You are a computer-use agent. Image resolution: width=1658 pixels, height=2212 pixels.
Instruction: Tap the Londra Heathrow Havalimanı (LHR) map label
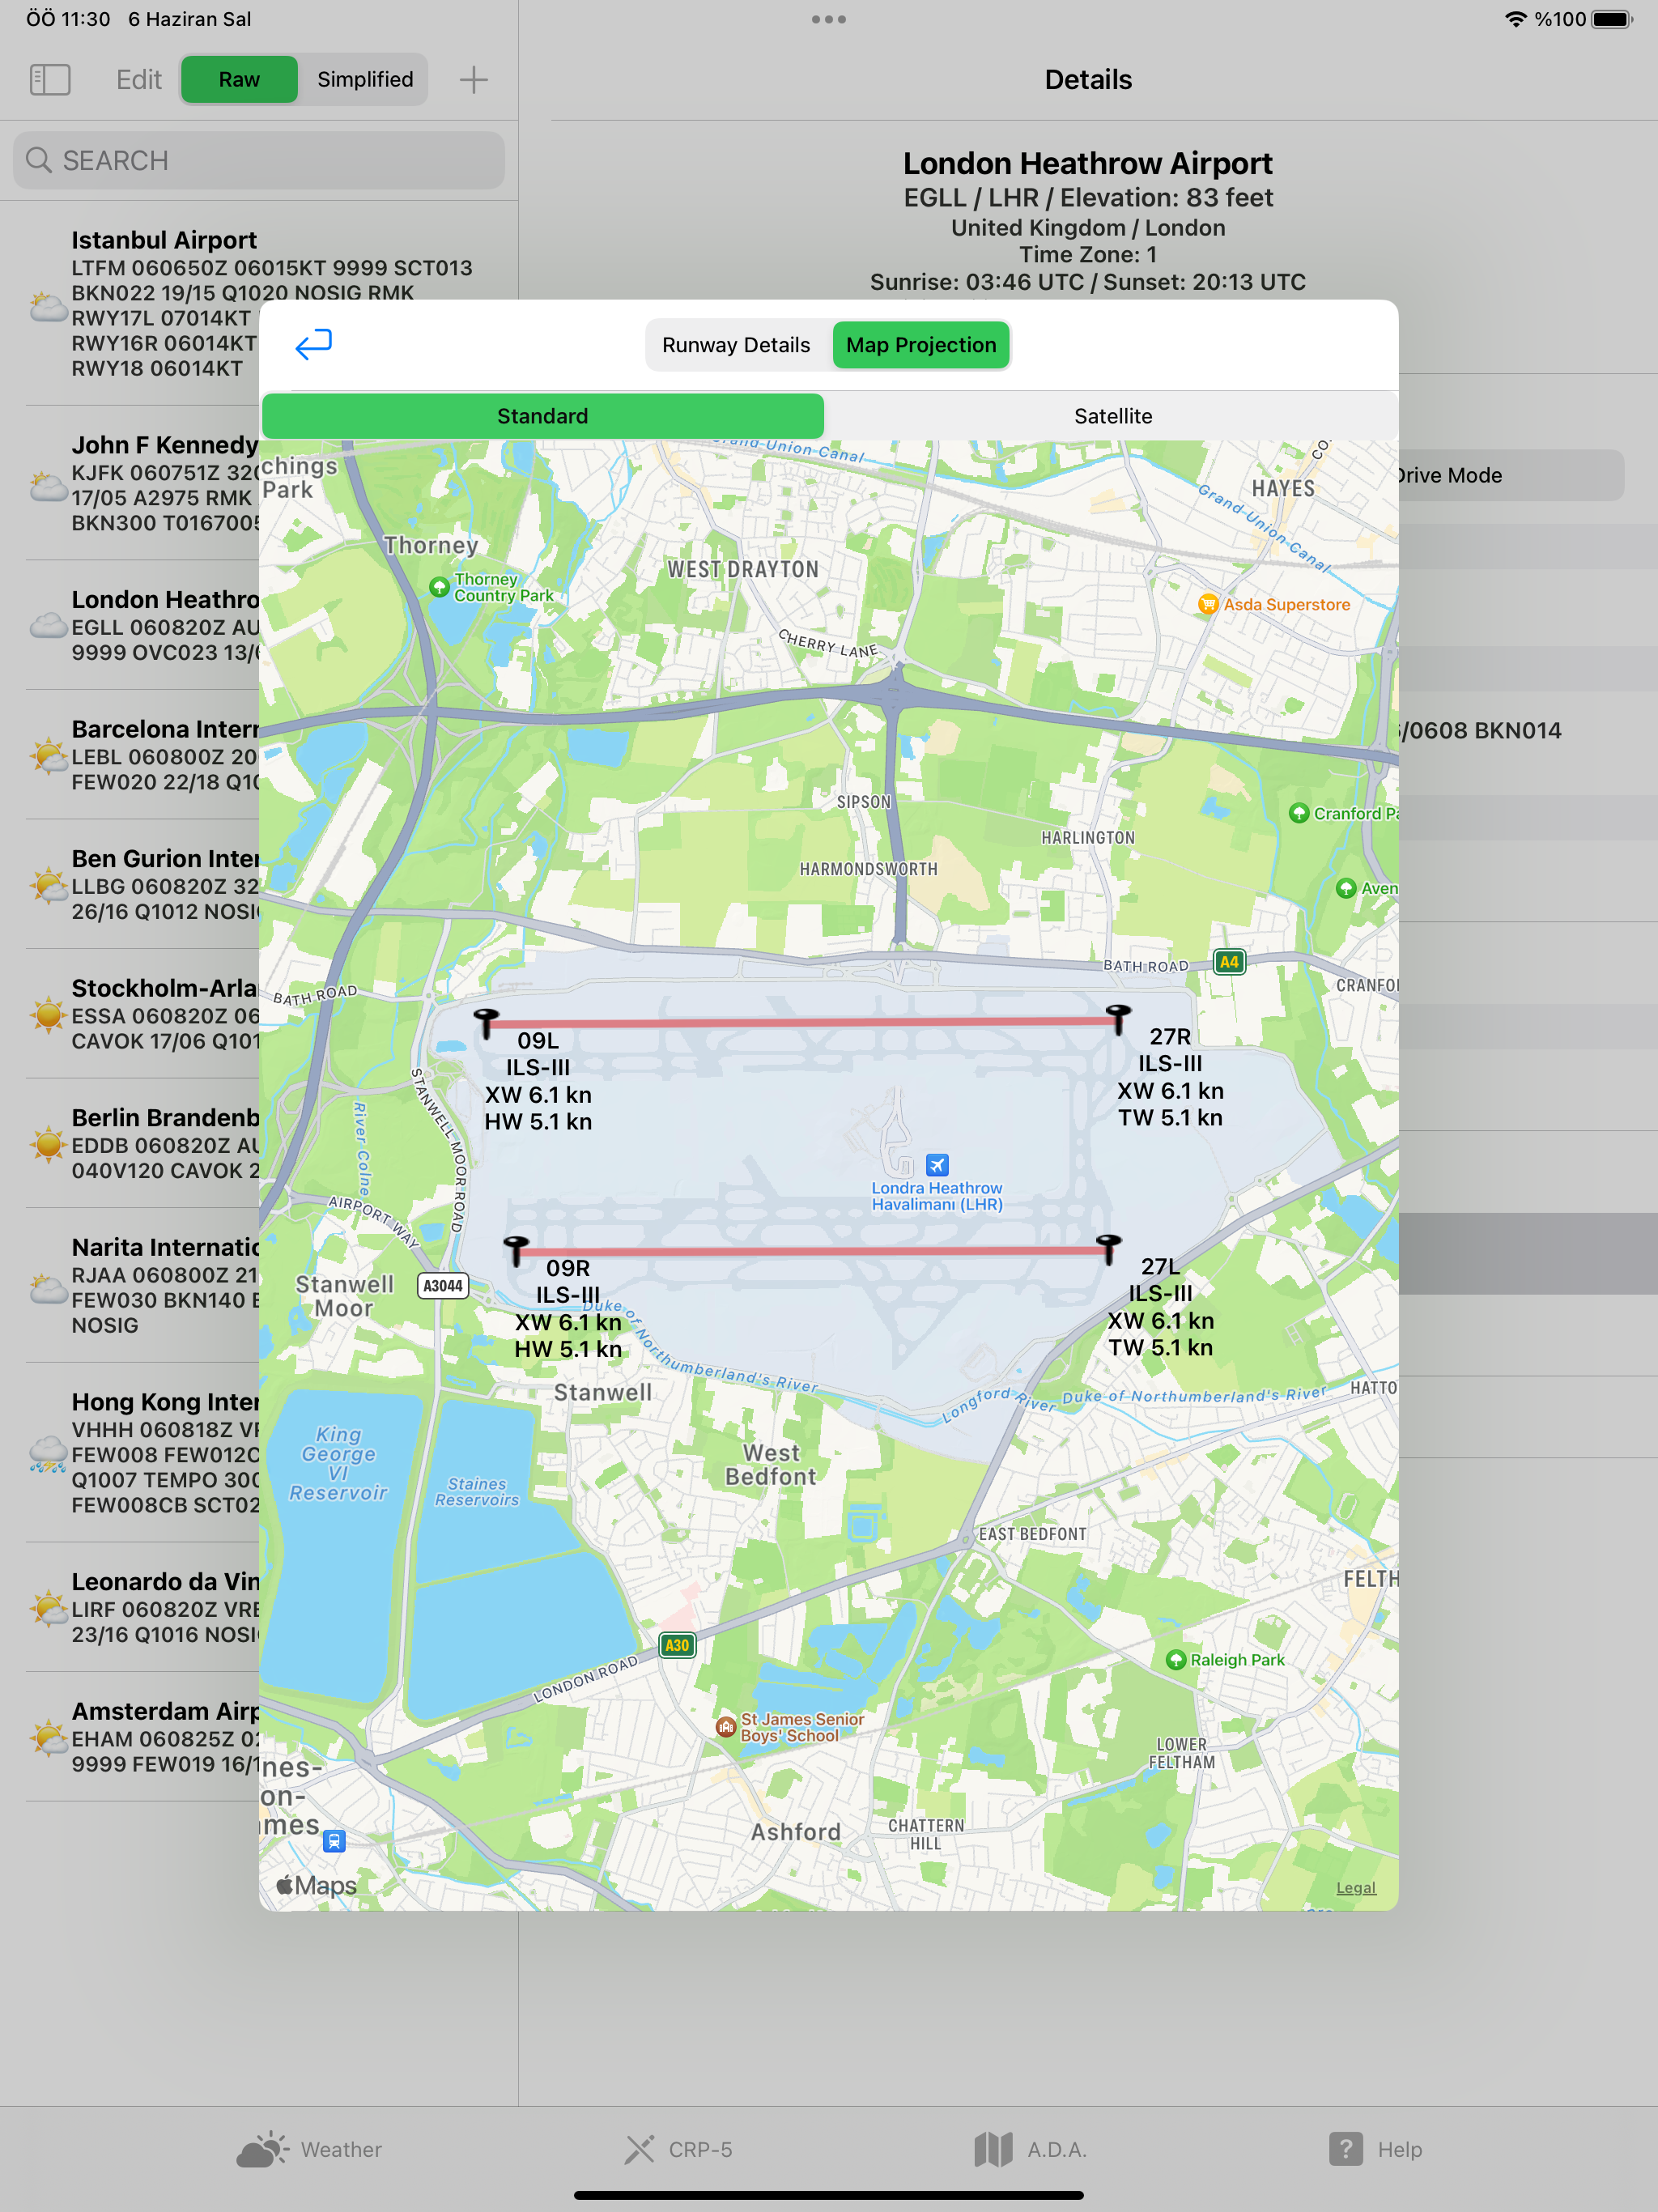[937, 1196]
